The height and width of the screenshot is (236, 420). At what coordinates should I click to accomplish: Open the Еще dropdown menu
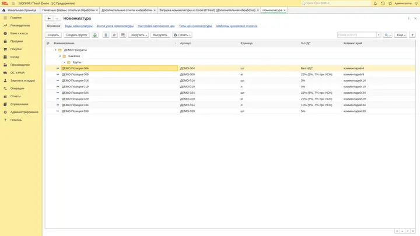pos(401,35)
